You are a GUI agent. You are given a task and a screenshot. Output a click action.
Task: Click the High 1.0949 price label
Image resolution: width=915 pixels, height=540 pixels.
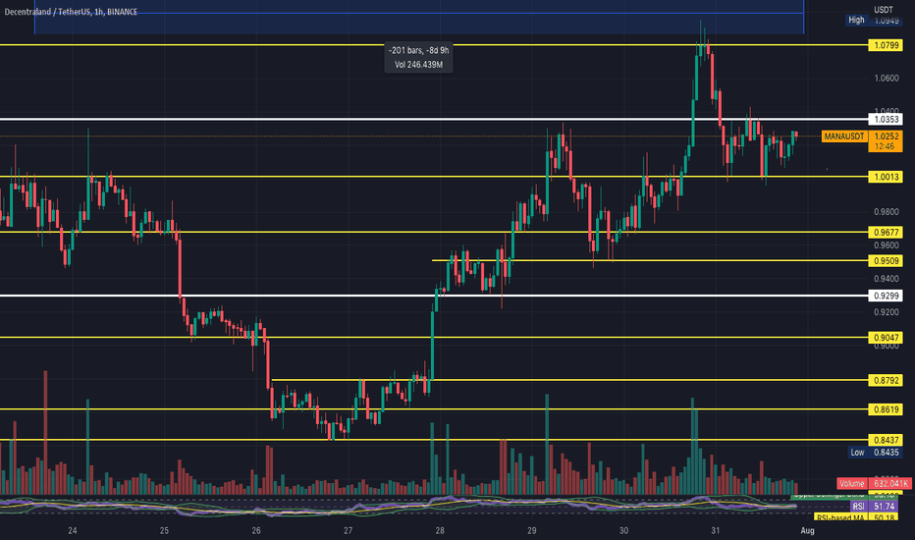pos(873,20)
